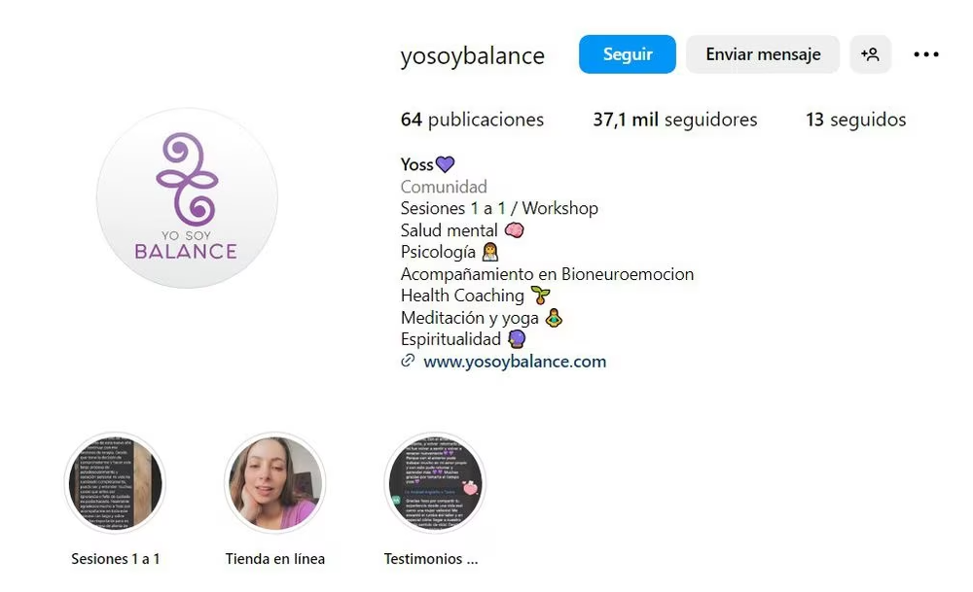Open the 13 seguidos list

pyautogui.click(x=855, y=119)
